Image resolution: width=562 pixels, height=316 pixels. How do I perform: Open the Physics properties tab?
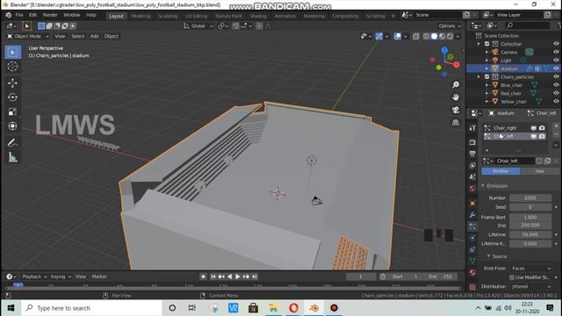[x=472, y=238]
